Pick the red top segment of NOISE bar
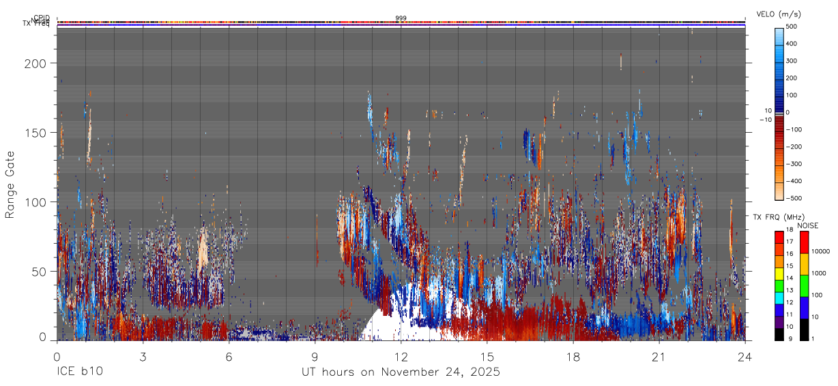 point(803,242)
